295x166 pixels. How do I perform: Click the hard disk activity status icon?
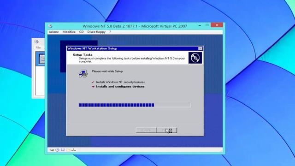(x=52, y=150)
